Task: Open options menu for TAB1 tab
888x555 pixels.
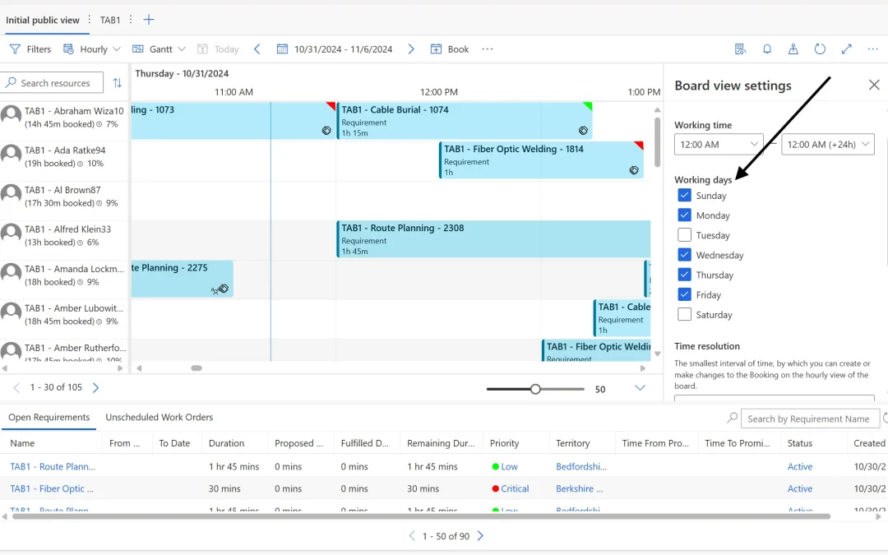Action: 130,20
